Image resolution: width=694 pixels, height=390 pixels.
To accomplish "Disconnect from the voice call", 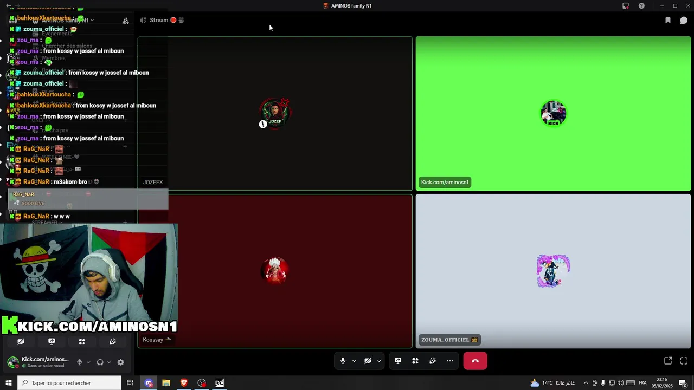I will tap(475, 361).
